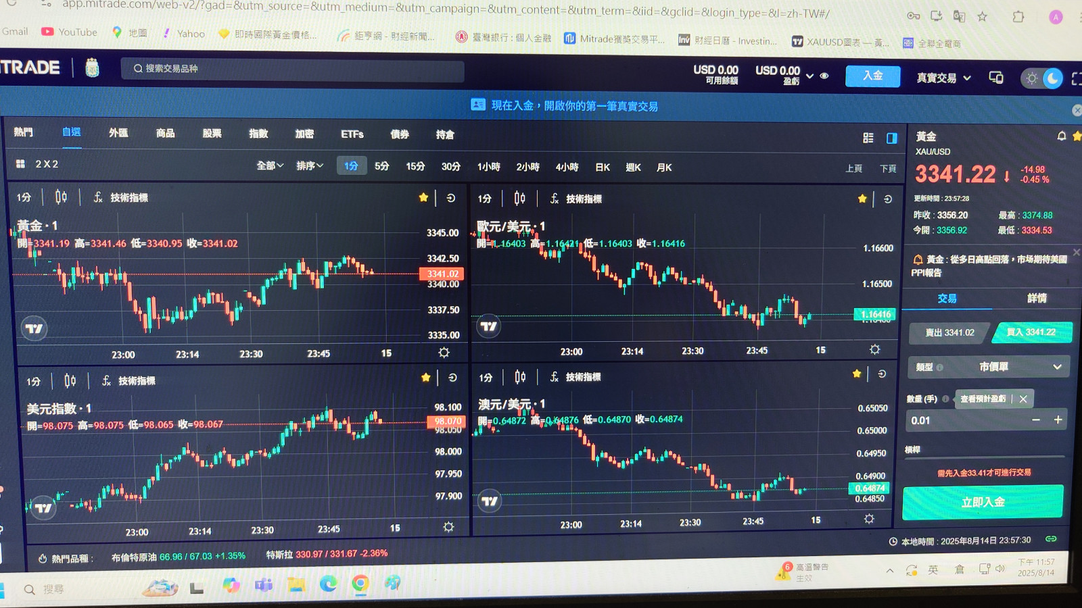
Task: Open 1分 interval selector on 美元指數 chart
Action: 33,382
